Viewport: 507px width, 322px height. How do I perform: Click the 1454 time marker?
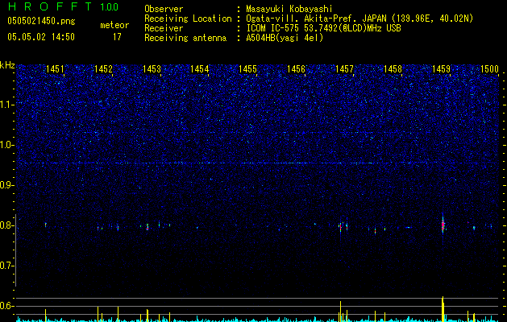point(200,69)
